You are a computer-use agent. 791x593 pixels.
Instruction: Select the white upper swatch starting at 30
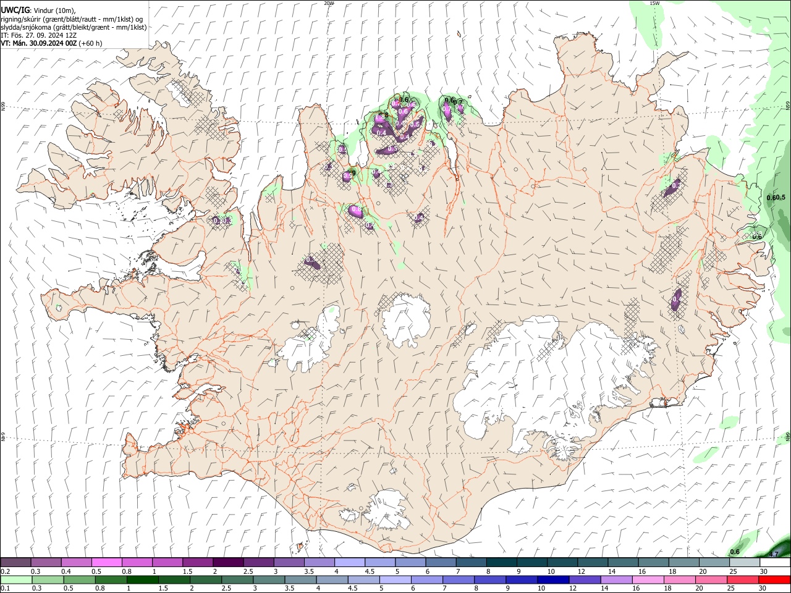click(x=774, y=563)
